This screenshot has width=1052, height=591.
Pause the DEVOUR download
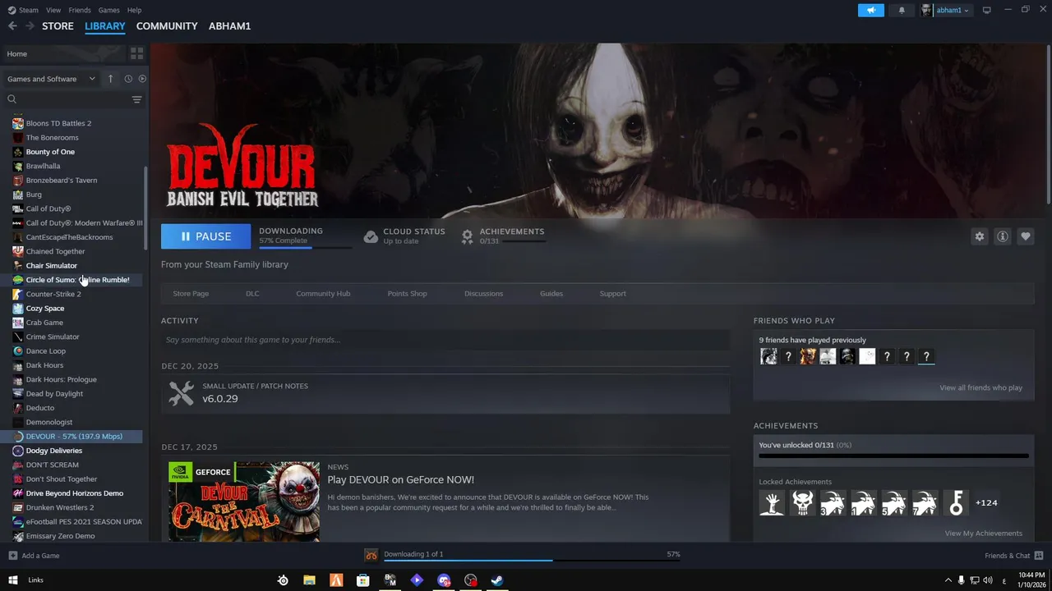pyautogui.click(x=205, y=236)
